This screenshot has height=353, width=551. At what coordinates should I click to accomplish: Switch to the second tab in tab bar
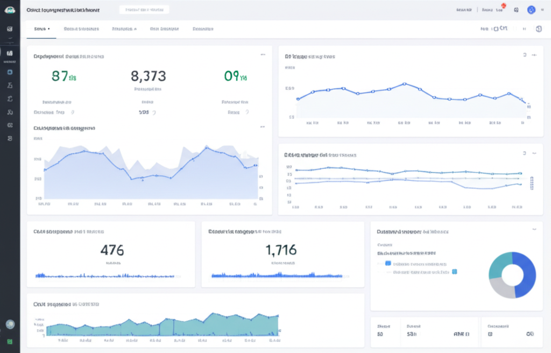click(x=81, y=29)
